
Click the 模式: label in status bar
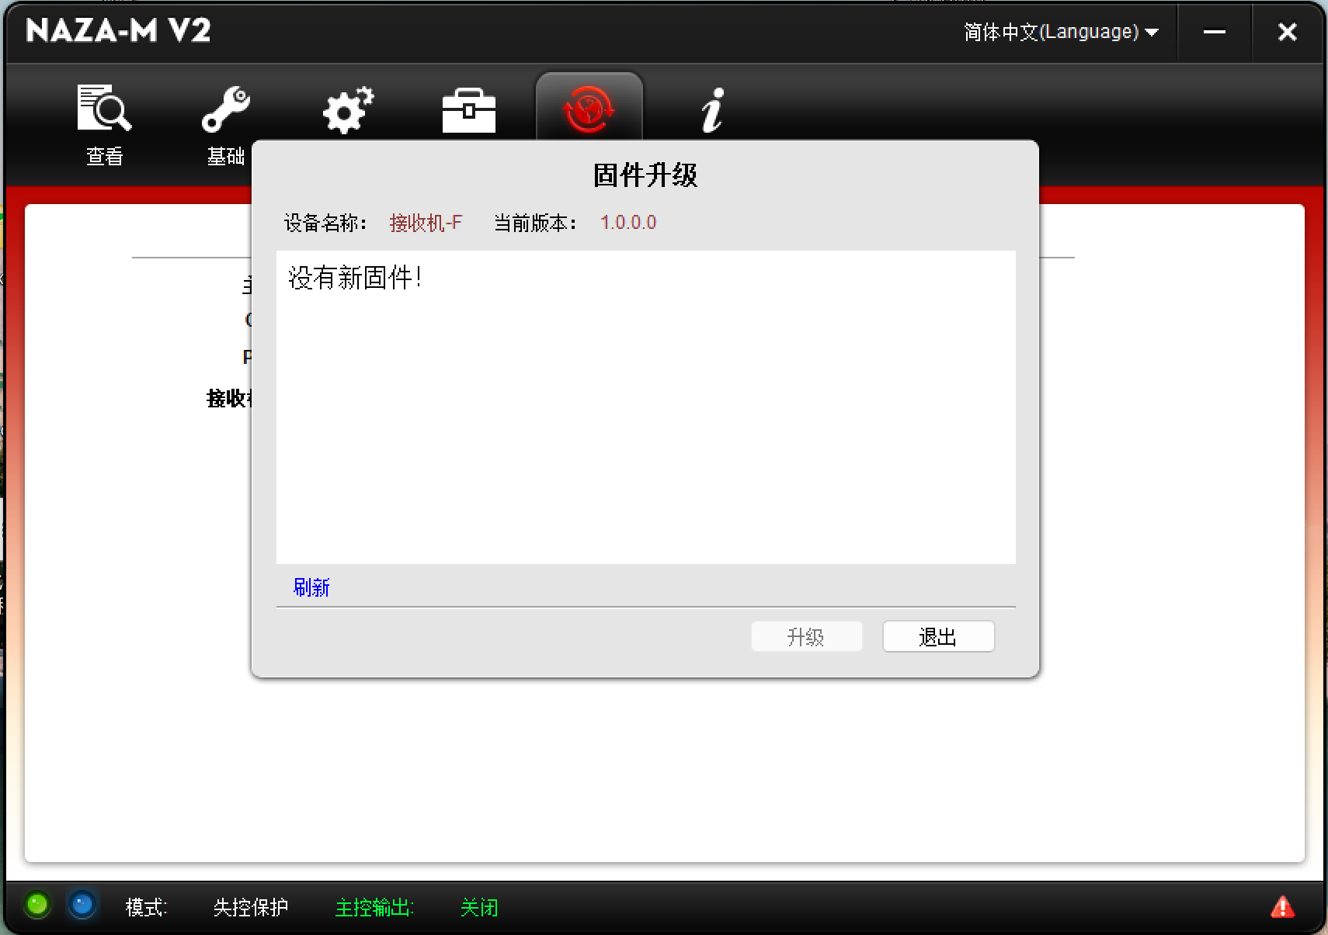[x=147, y=907]
